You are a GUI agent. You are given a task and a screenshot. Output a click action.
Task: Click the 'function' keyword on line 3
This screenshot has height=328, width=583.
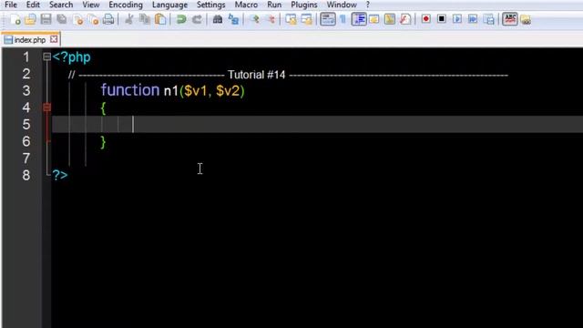(x=130, y=90)
